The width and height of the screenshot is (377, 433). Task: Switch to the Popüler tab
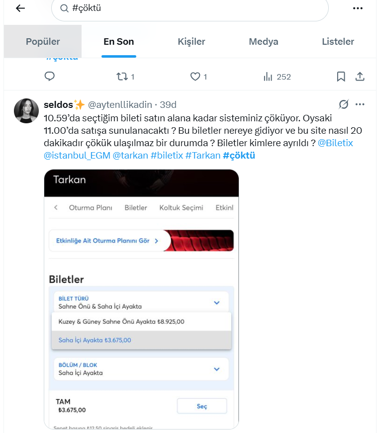pyautogui.click(x=43, y=42)
